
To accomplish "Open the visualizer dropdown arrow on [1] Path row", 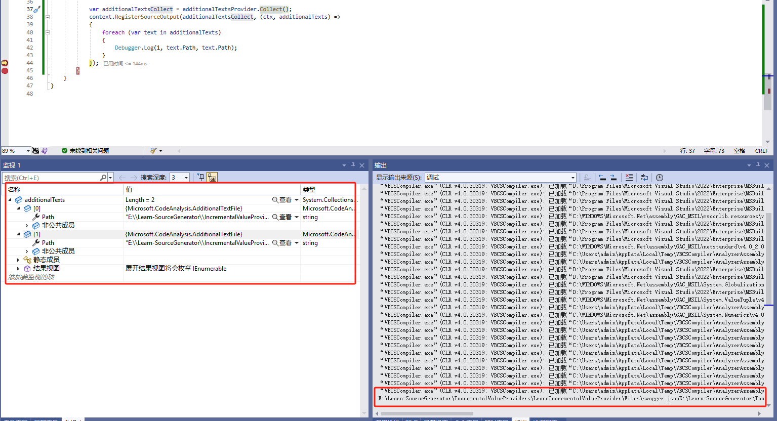I will tap(297, 243).
